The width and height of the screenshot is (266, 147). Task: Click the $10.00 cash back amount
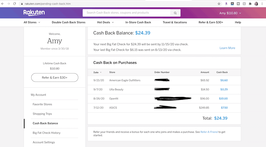click(223, 98)
